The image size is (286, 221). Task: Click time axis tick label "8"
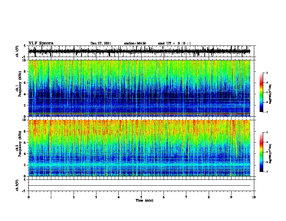click(209, 197)
